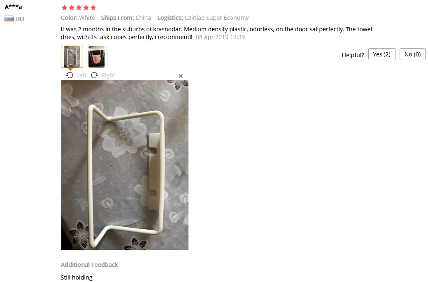Click the Additional Feedback heading
This screenshot has width=428, height=282.
click(89, 265)
